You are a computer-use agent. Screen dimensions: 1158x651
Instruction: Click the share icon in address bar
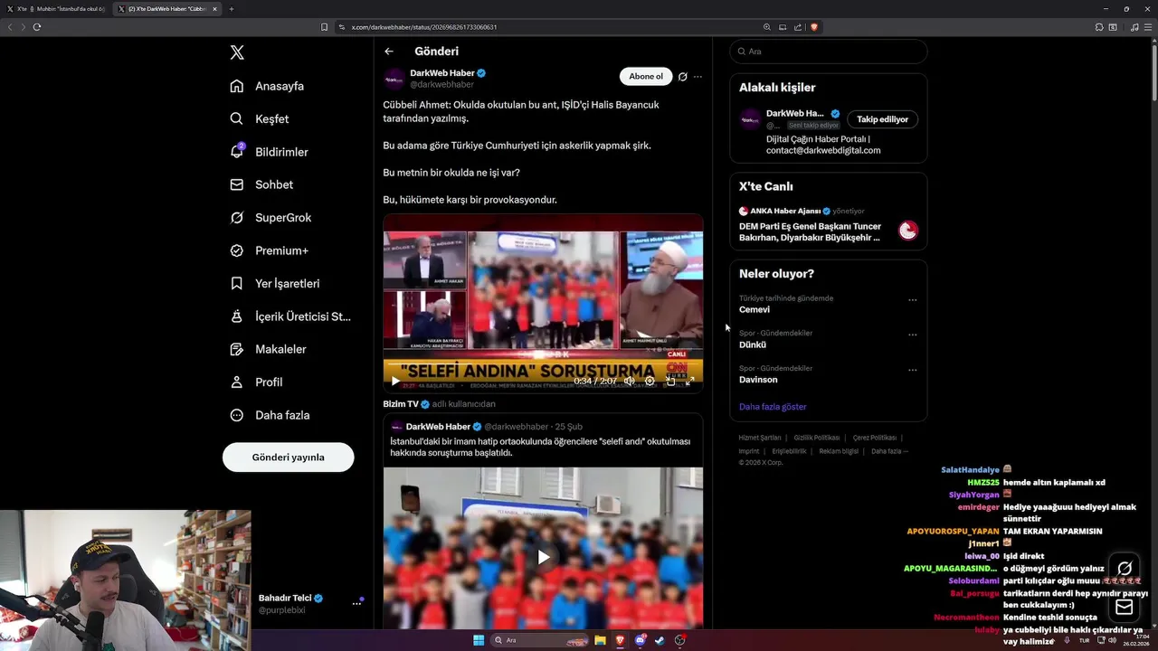(798, 27)
